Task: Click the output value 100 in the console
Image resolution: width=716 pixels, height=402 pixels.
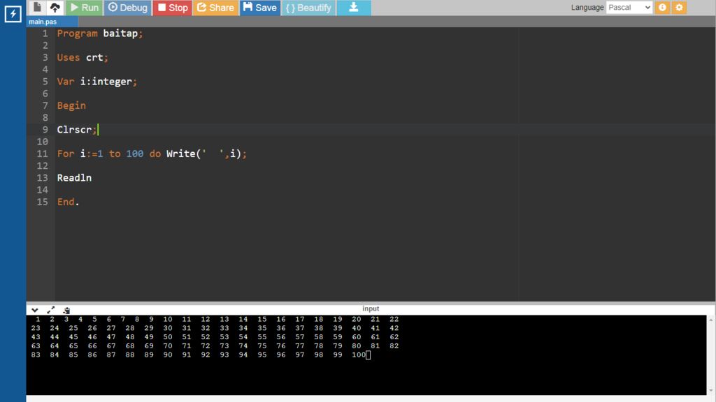Action: [359, 355]
